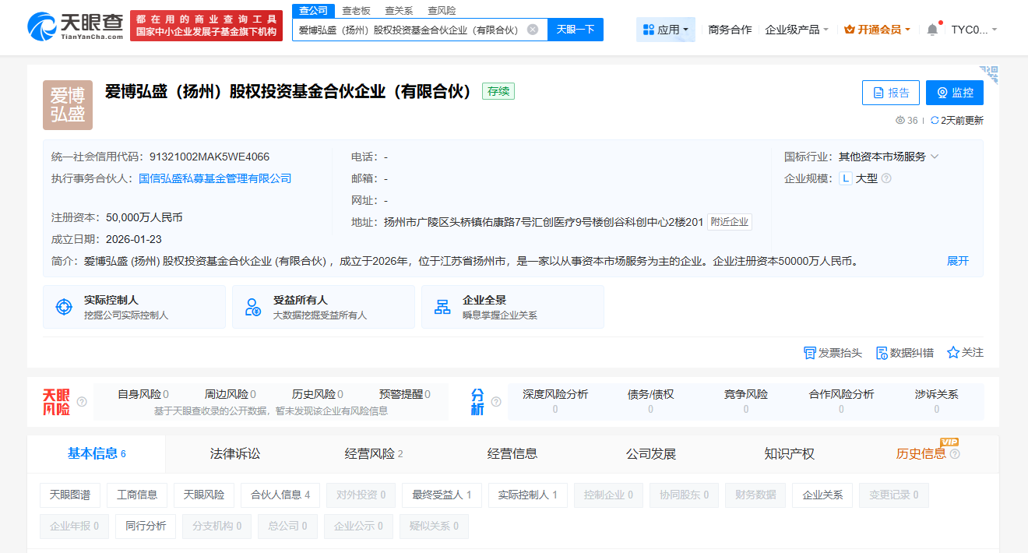Click the 监控 monitor button
The height and width of the screenshot is (553, 1028).
(954, 93)
